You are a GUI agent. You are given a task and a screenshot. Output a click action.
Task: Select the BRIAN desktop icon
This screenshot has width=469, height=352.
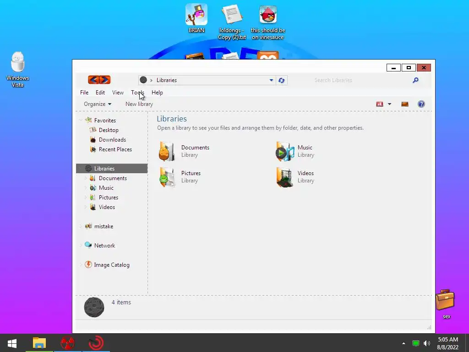[196, 18]
